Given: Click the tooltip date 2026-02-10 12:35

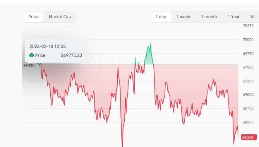Looking at the screenshot, I should (48, 46).
